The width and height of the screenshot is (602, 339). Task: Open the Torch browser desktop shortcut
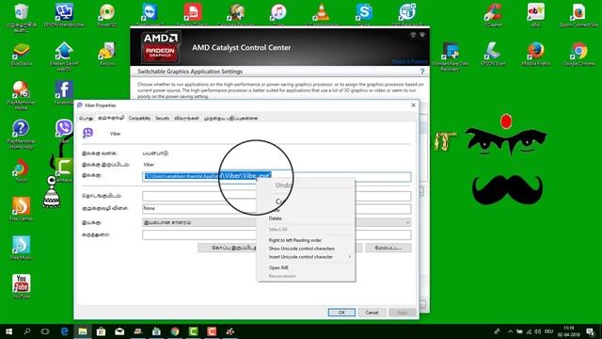pos(21,170)
